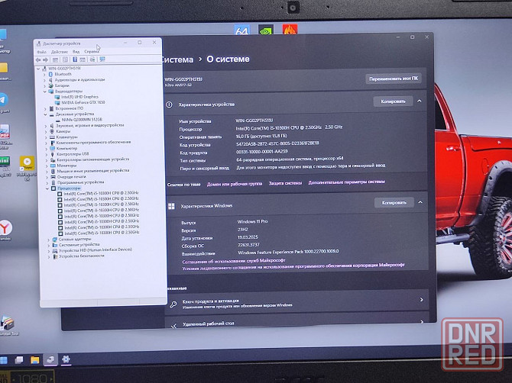Open the flame icon at top of desktop
The image size is (512, 383).
pyautogui.click(x=290, y=29)
